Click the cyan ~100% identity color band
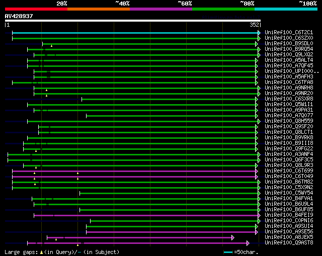322x256 pixels. coord(286,9)
